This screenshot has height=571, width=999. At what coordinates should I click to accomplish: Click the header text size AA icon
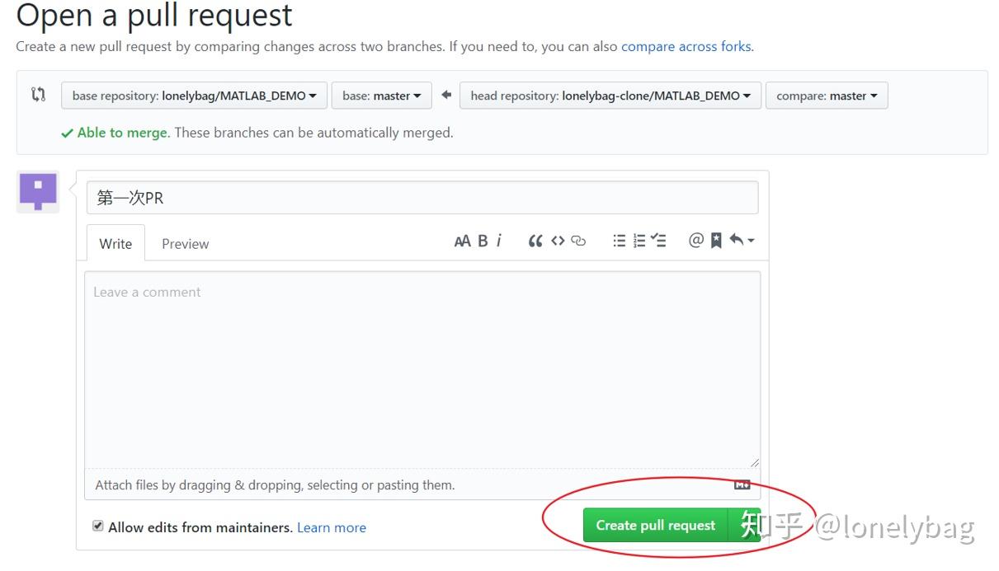[x=462, y=240]
